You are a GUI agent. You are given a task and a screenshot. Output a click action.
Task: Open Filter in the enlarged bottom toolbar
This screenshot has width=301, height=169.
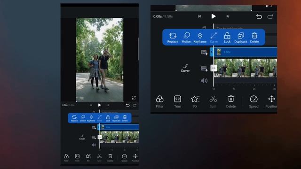159,102
